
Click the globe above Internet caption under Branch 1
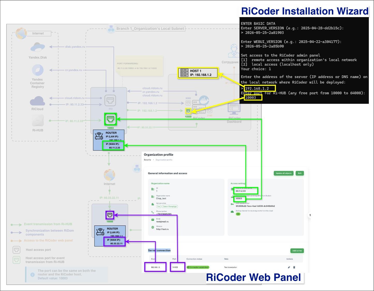point(109,175)
